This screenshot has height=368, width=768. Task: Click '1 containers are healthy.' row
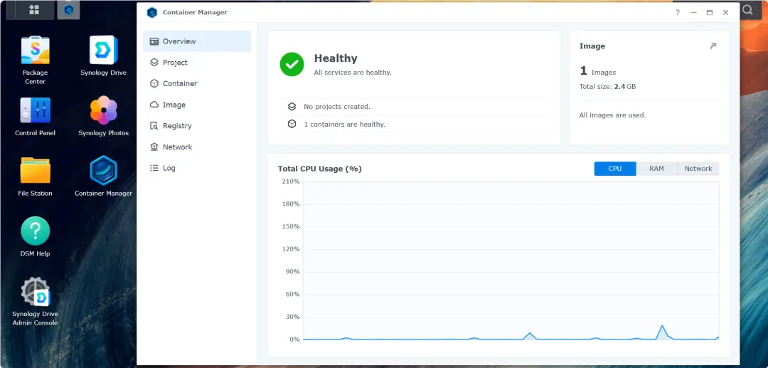(415, 124)
